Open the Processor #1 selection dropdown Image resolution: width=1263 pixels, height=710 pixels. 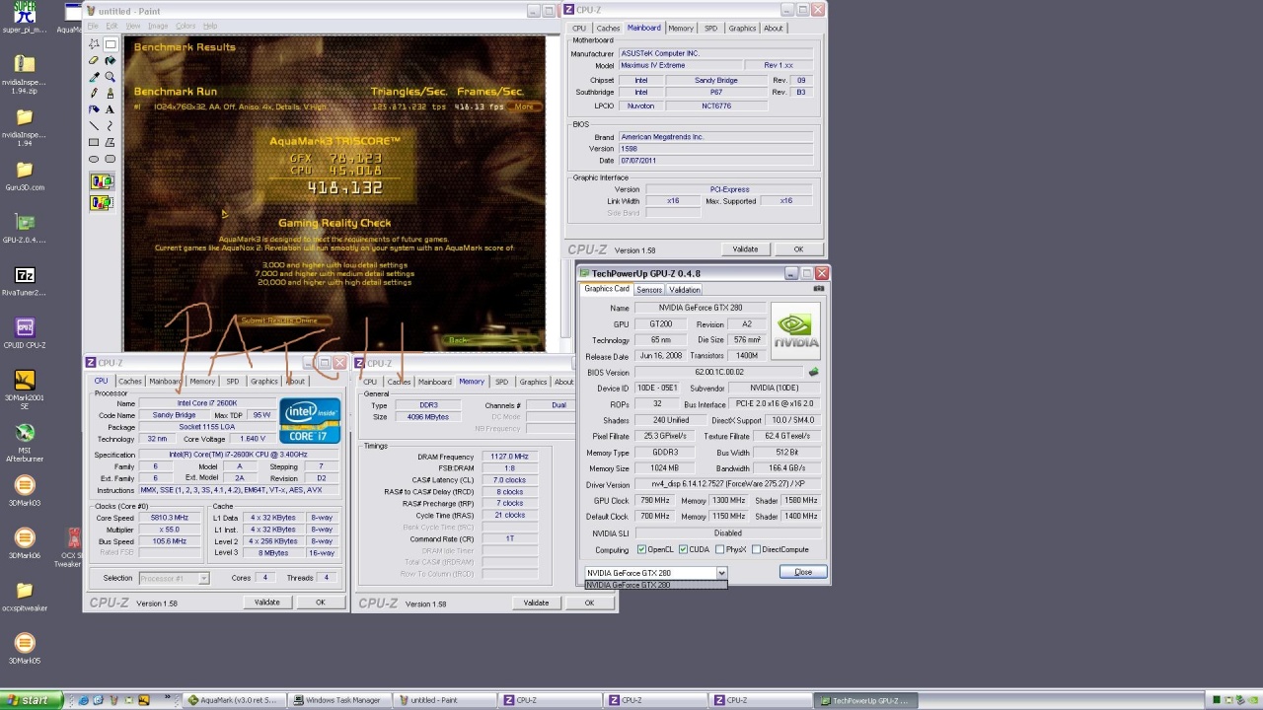[203, 578]
